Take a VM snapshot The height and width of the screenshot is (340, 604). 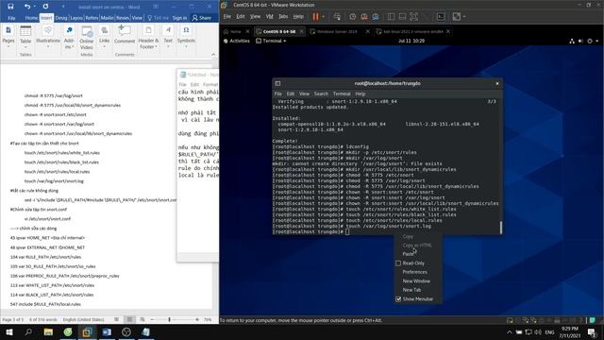352,17
